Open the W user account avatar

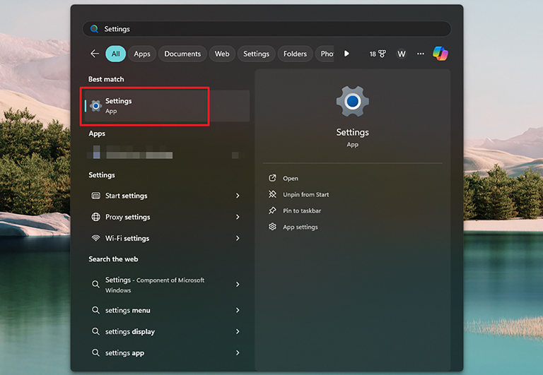point(402,54)
